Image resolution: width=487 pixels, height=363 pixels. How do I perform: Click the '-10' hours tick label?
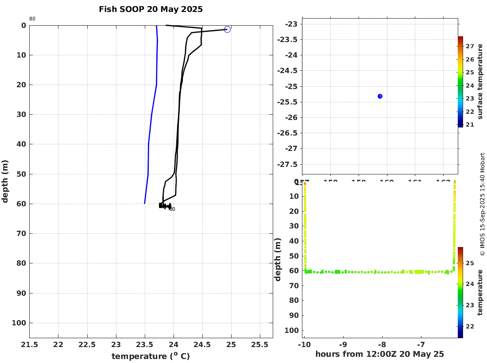click(x=305, y=345)
